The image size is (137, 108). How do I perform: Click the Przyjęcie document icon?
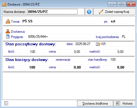pyautogui.click(x=8, y=37)
